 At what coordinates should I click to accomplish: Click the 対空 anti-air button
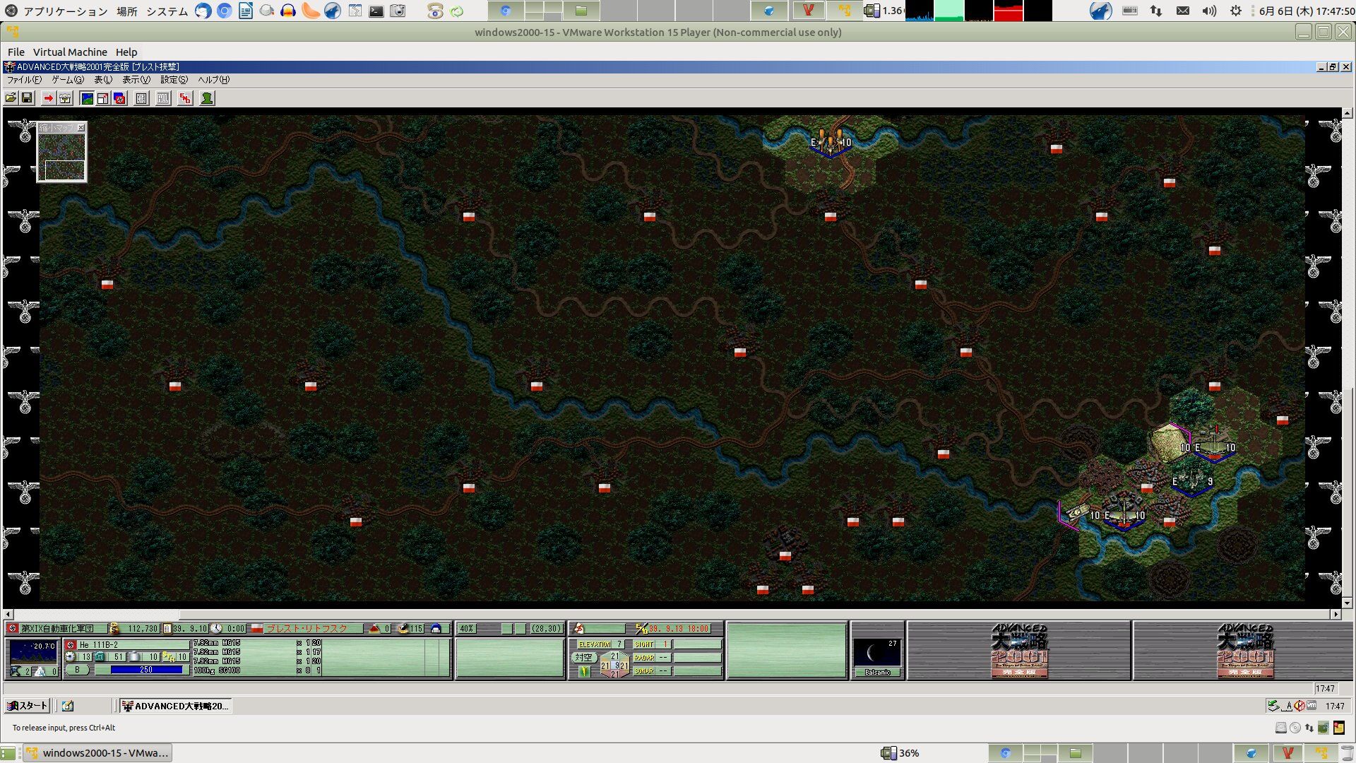(x=583, y=658)
